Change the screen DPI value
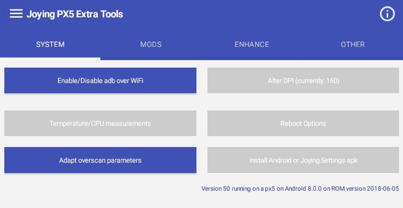The width and height of the screenshot is (403, 208). pyautogui.click(x=303, y=80)
